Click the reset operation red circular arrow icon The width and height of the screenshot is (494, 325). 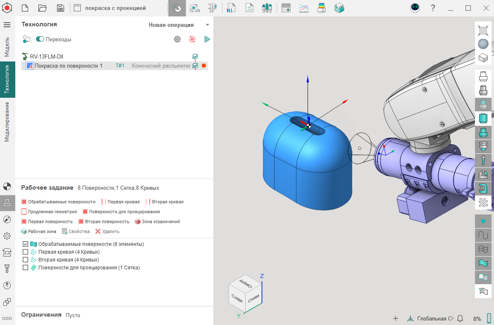(x=192, y=39)
